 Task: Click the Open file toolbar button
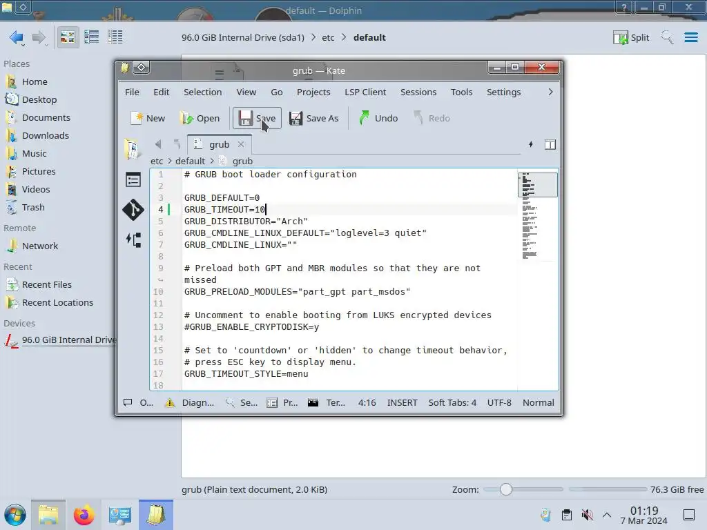pyautogui.click(x=200, y=118)
